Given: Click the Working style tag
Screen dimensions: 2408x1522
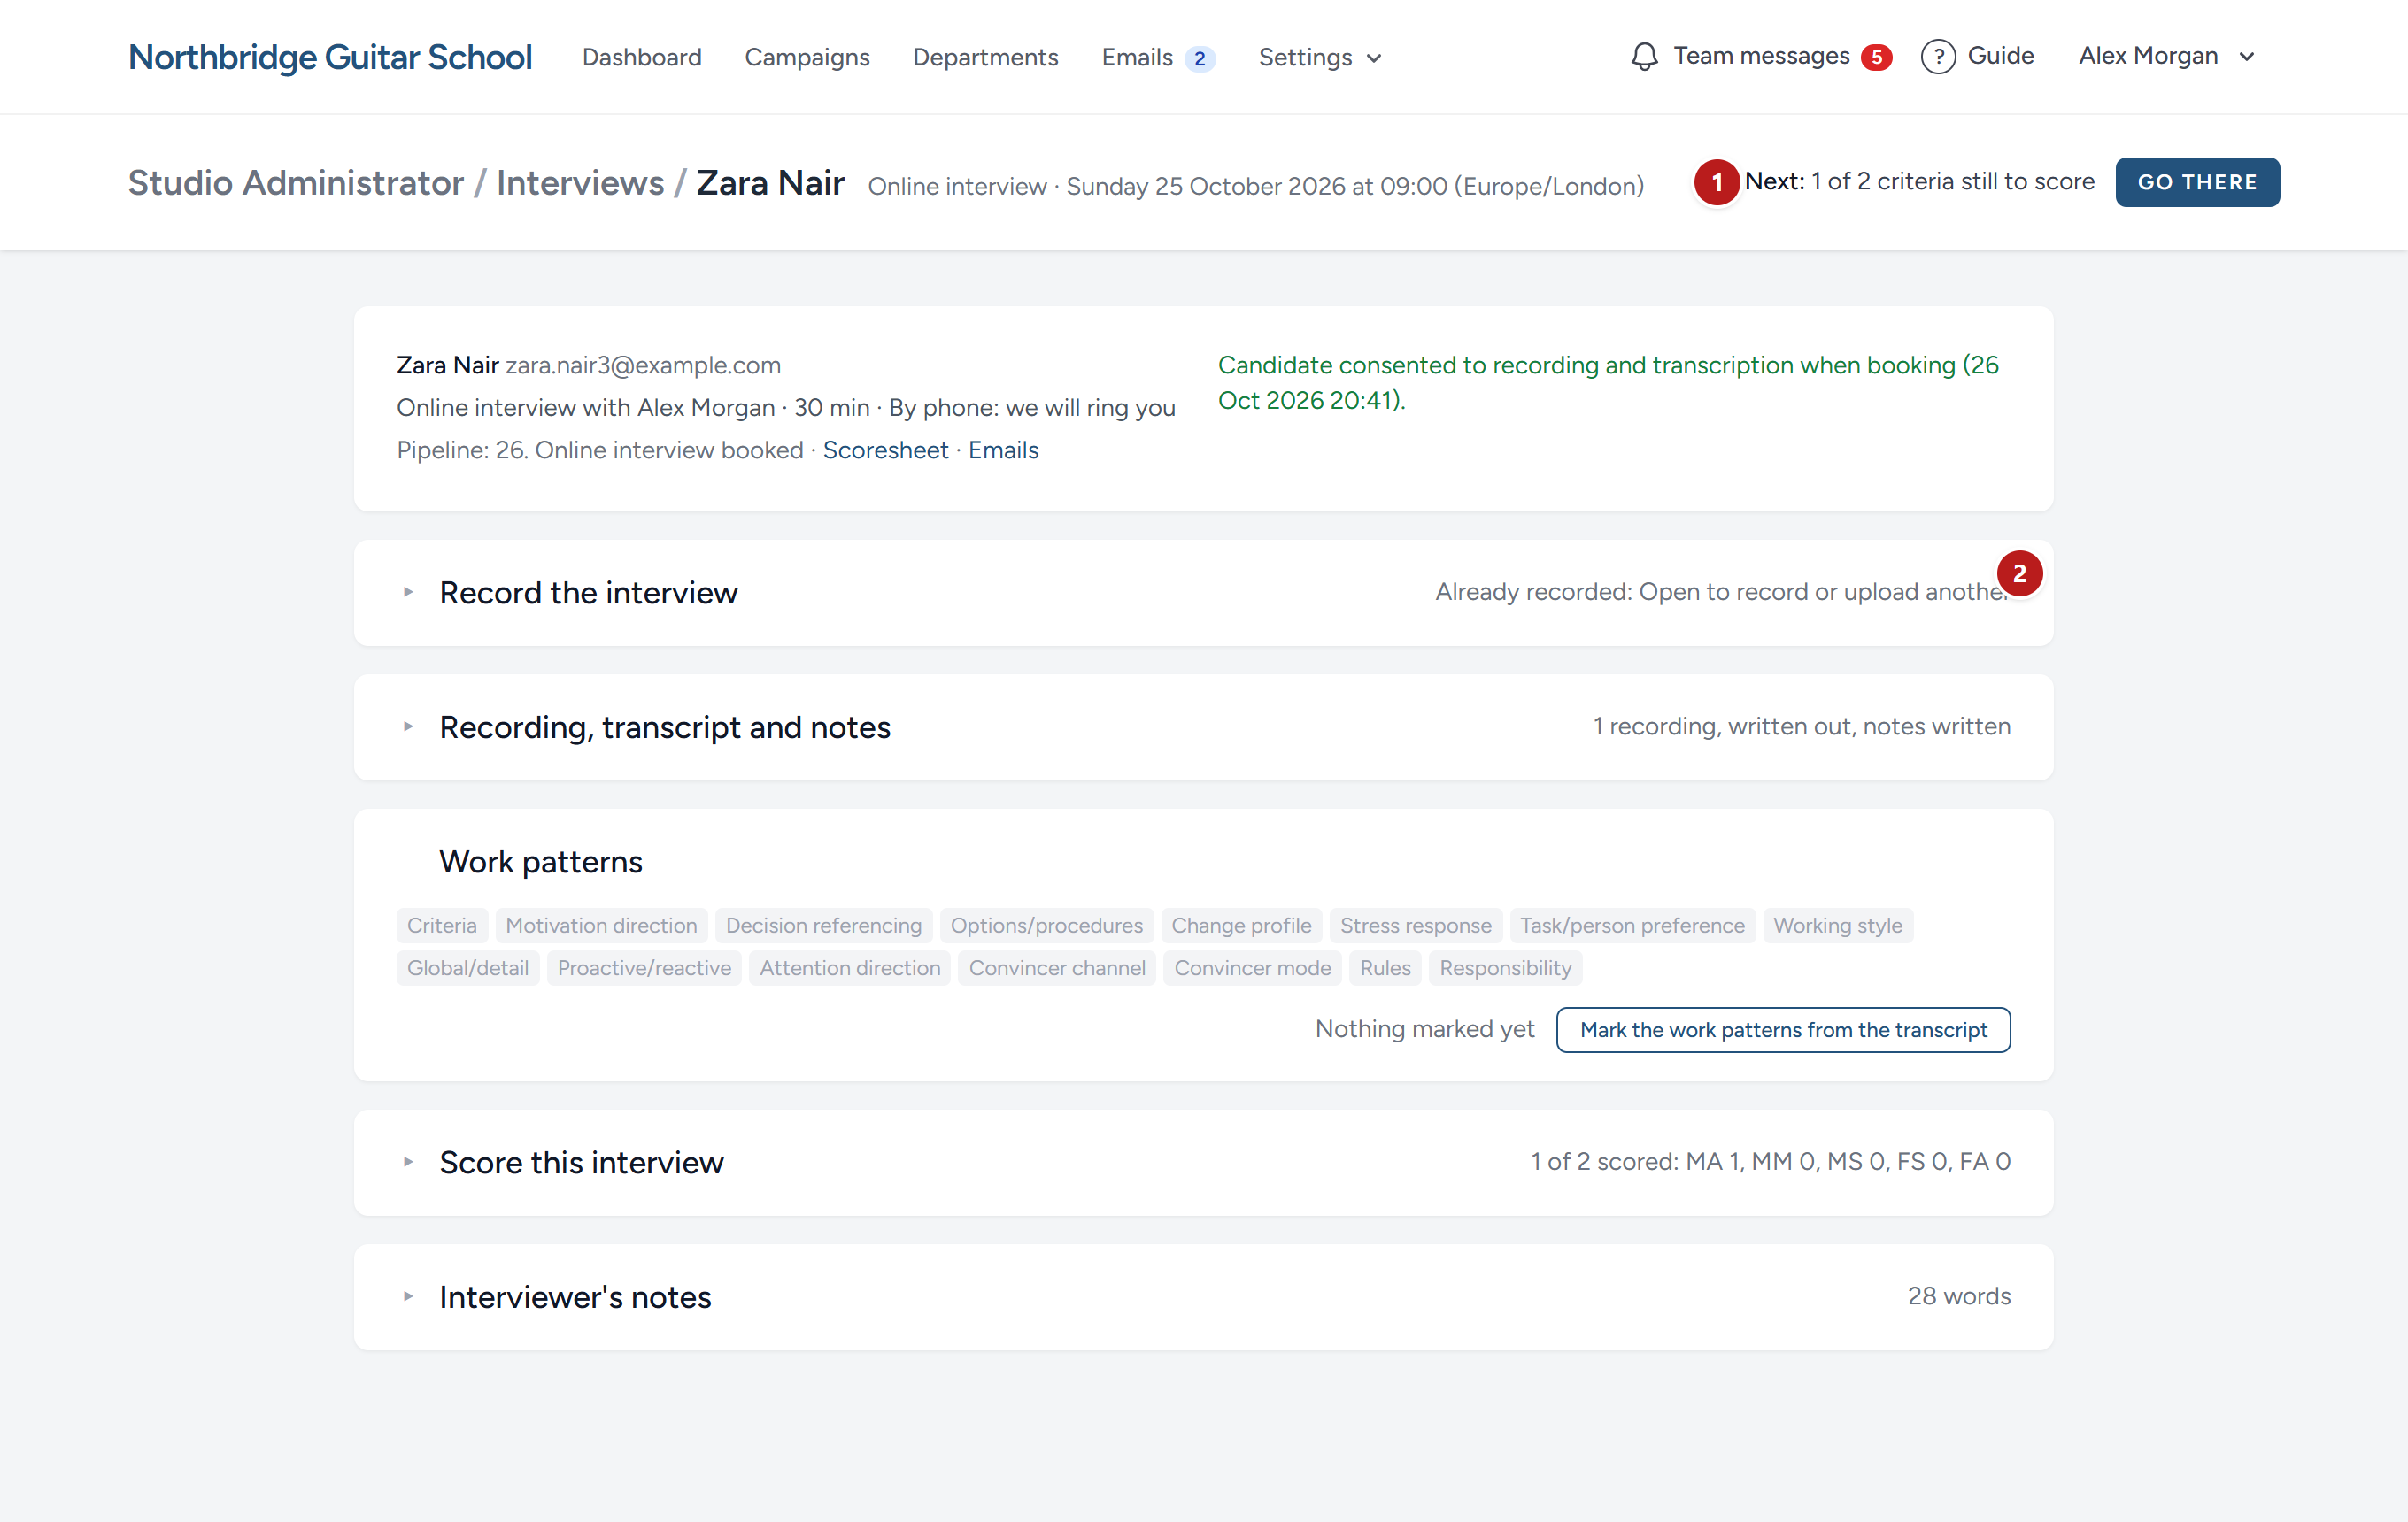Looking at the screenshot, I should [x=1837, y=926].
